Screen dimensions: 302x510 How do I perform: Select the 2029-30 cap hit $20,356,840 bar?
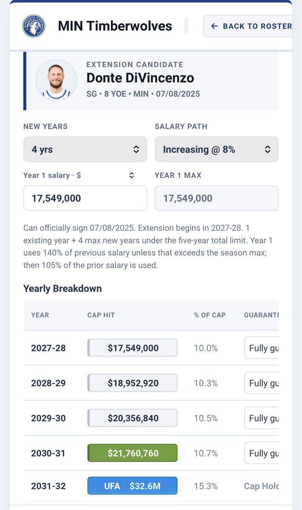(x=133, y=418)
